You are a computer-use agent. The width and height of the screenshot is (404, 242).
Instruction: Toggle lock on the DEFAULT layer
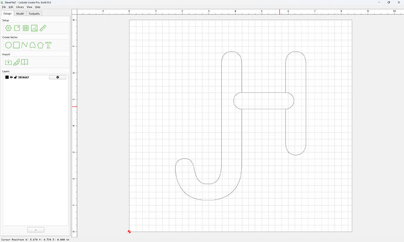click(x=15, y=77)
